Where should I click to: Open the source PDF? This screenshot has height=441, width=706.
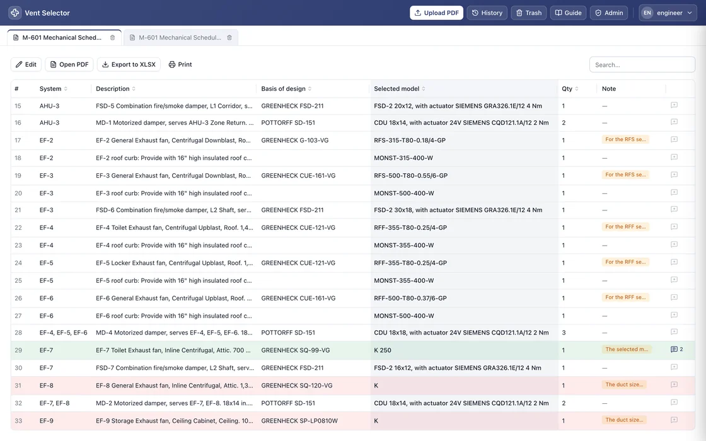[69, 64]
